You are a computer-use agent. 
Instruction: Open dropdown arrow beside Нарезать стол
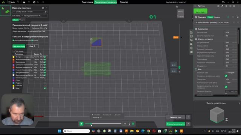(188, 117)
